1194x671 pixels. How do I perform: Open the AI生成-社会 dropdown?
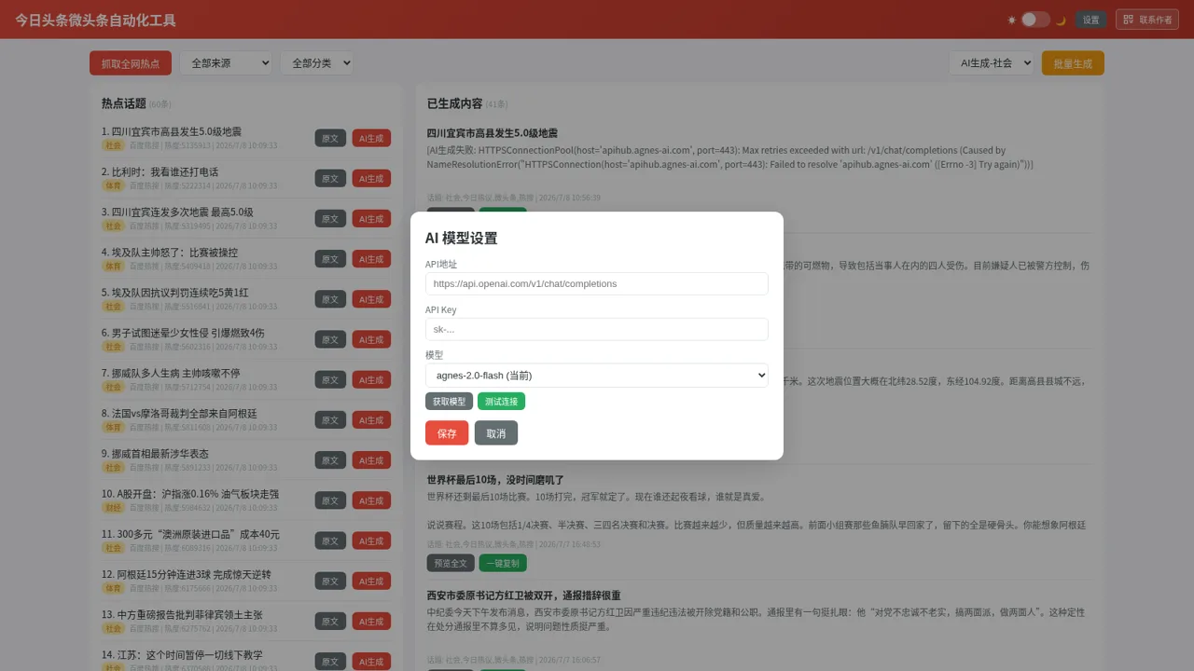click(x=992, y=63)
